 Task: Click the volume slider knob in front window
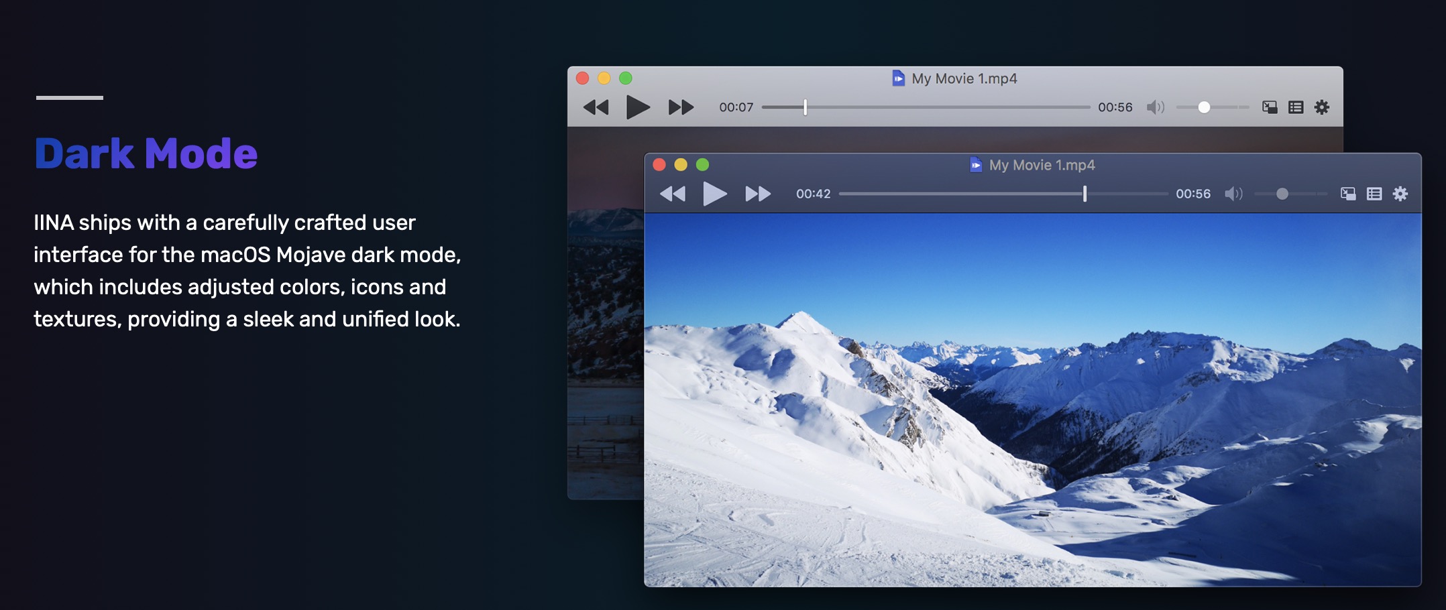click(x=1282, y=194)
